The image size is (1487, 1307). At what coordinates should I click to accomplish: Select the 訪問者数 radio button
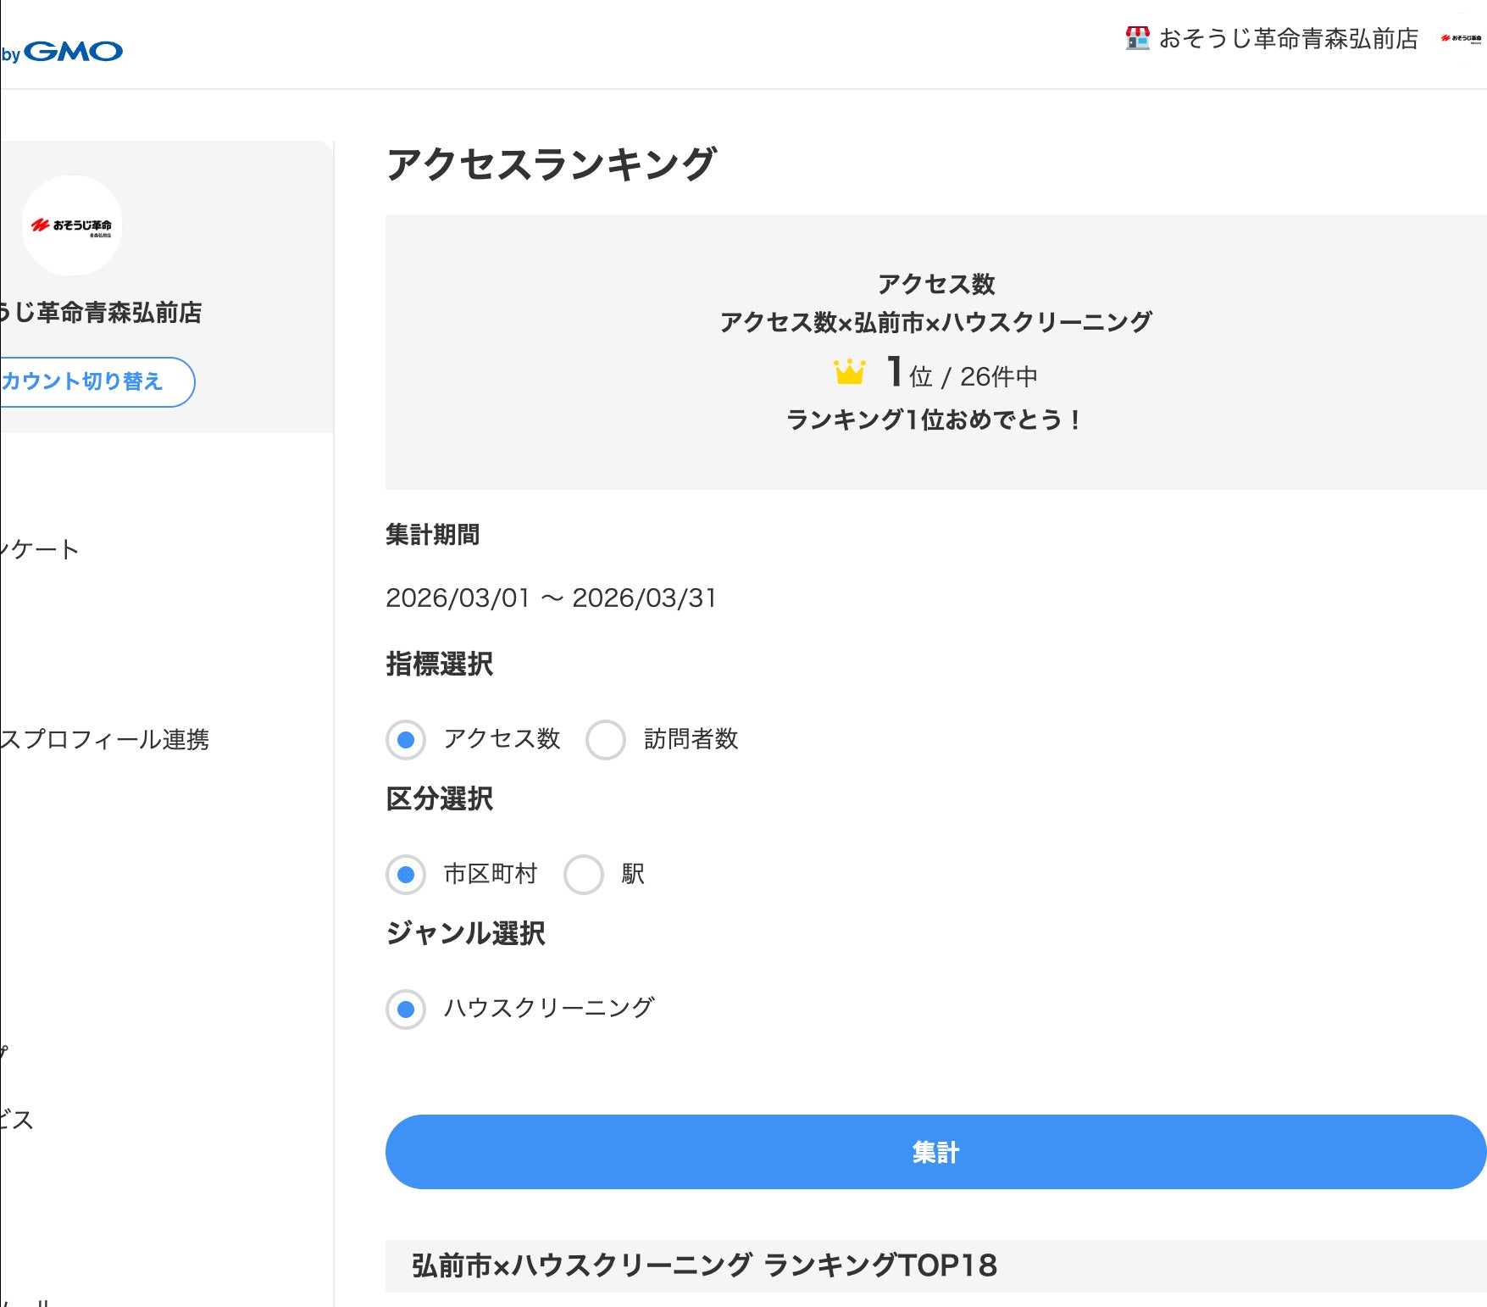click(x=606, y=739)
